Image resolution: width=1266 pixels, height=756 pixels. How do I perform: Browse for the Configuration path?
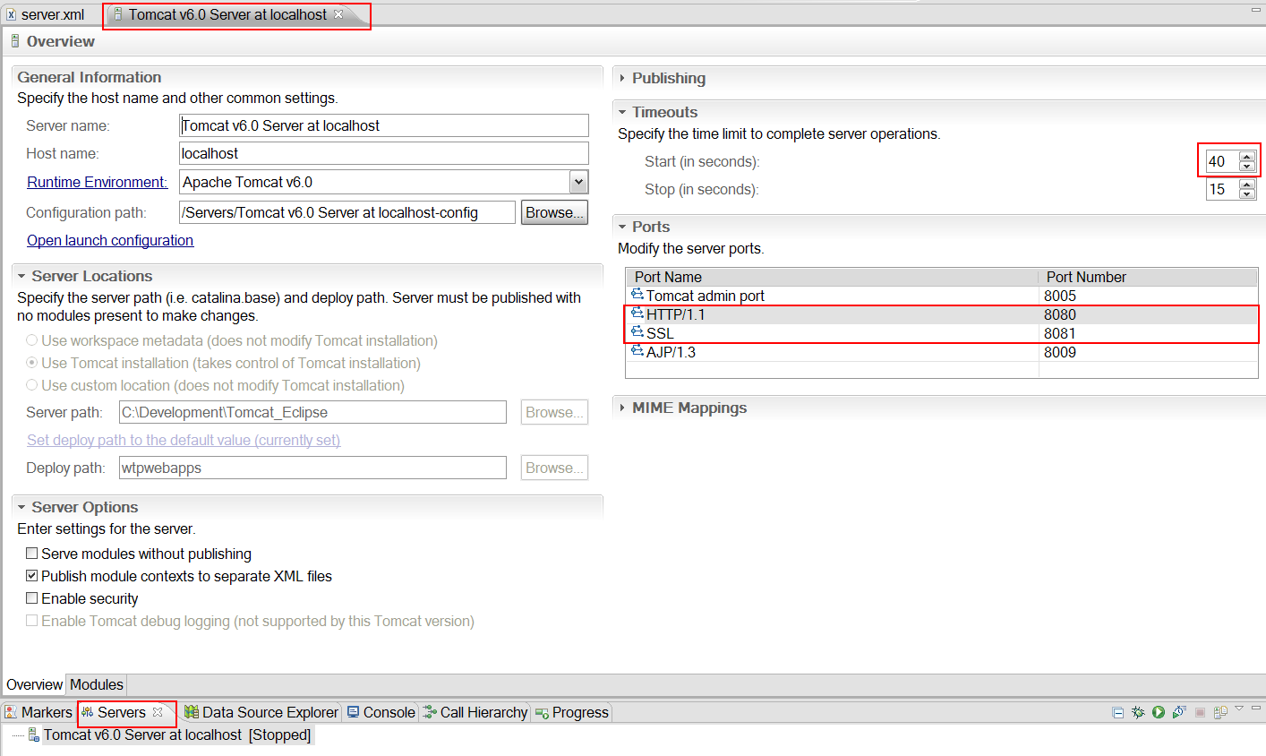click(554, 212)
